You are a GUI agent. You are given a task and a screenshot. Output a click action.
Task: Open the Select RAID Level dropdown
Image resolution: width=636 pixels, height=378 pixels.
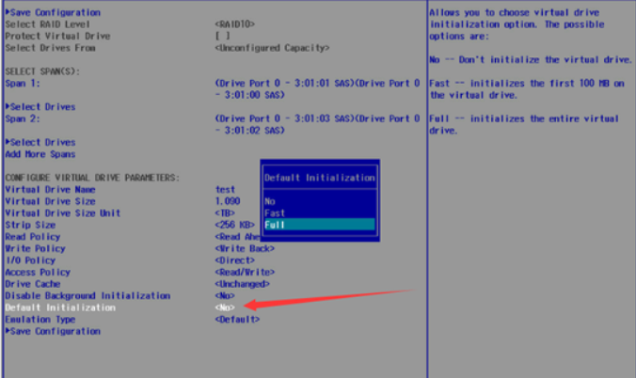click(x=235, y=24)
